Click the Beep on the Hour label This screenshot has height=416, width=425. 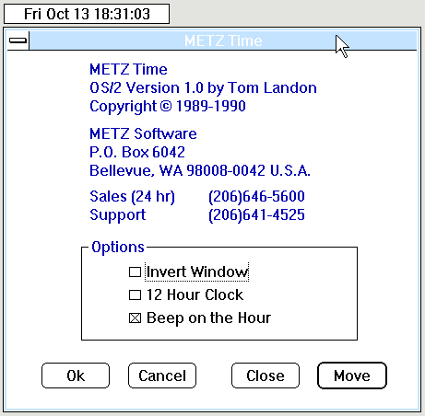(x=208, y=318)
